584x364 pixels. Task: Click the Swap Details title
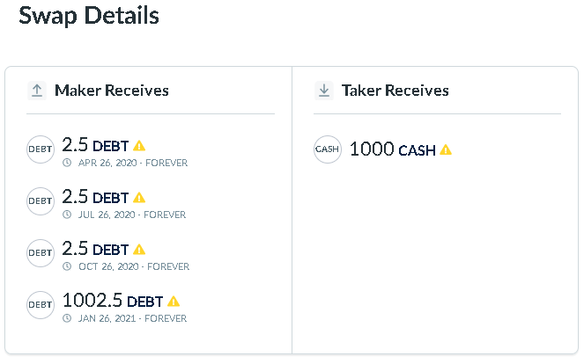tap(89, 16)
